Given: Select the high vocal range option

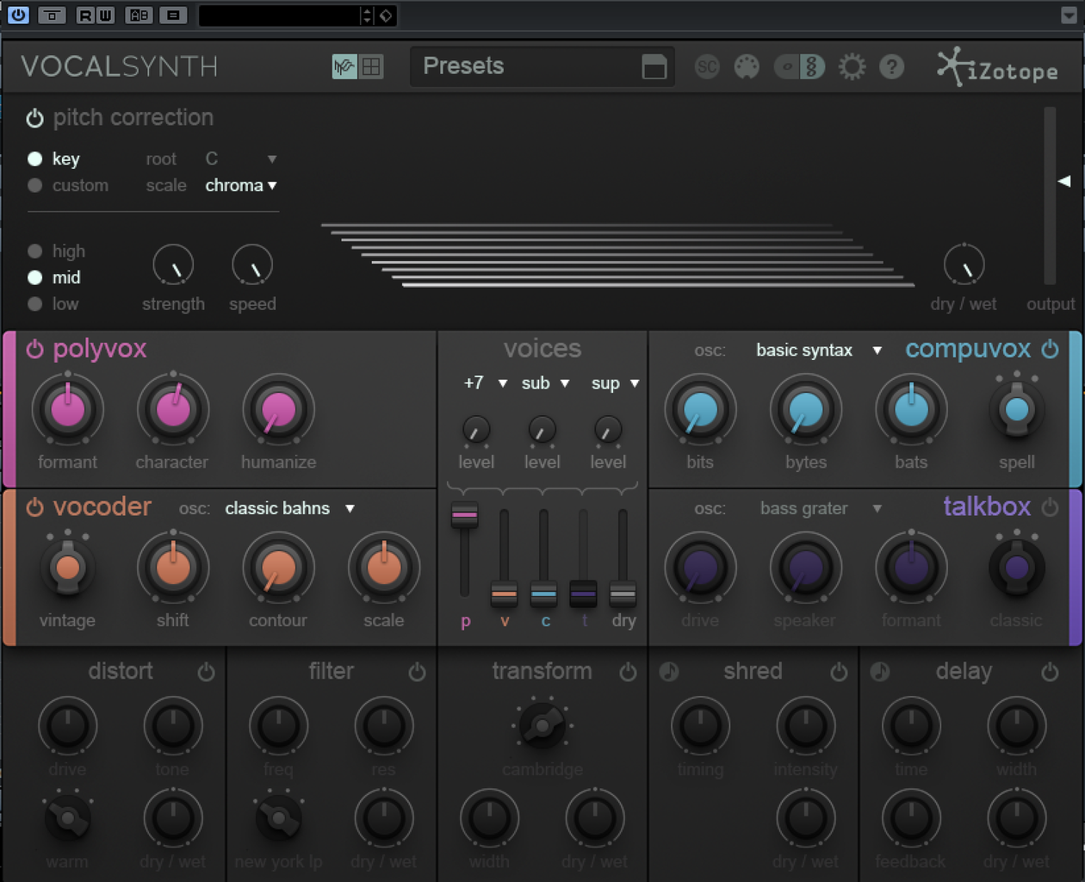Looking at the screenshot, I should click(35, 251).
